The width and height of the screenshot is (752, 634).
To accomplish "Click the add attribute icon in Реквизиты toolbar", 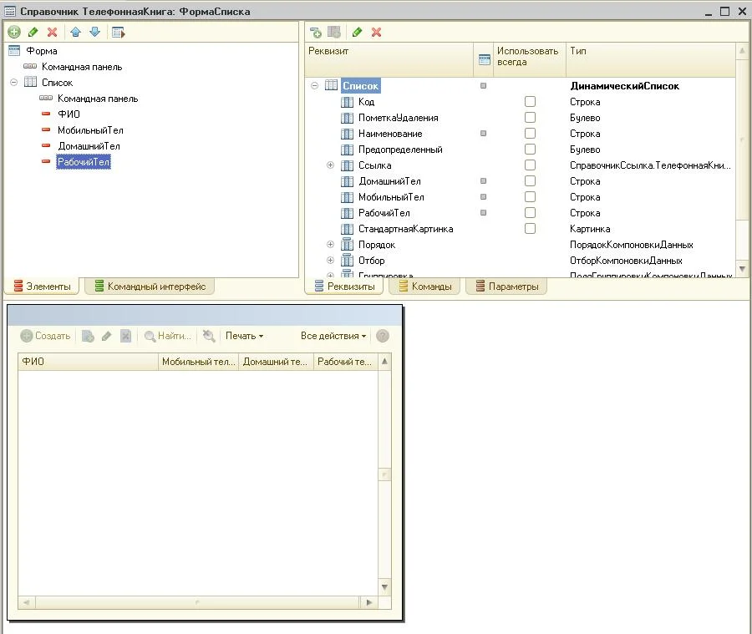I will click(316, 32).
